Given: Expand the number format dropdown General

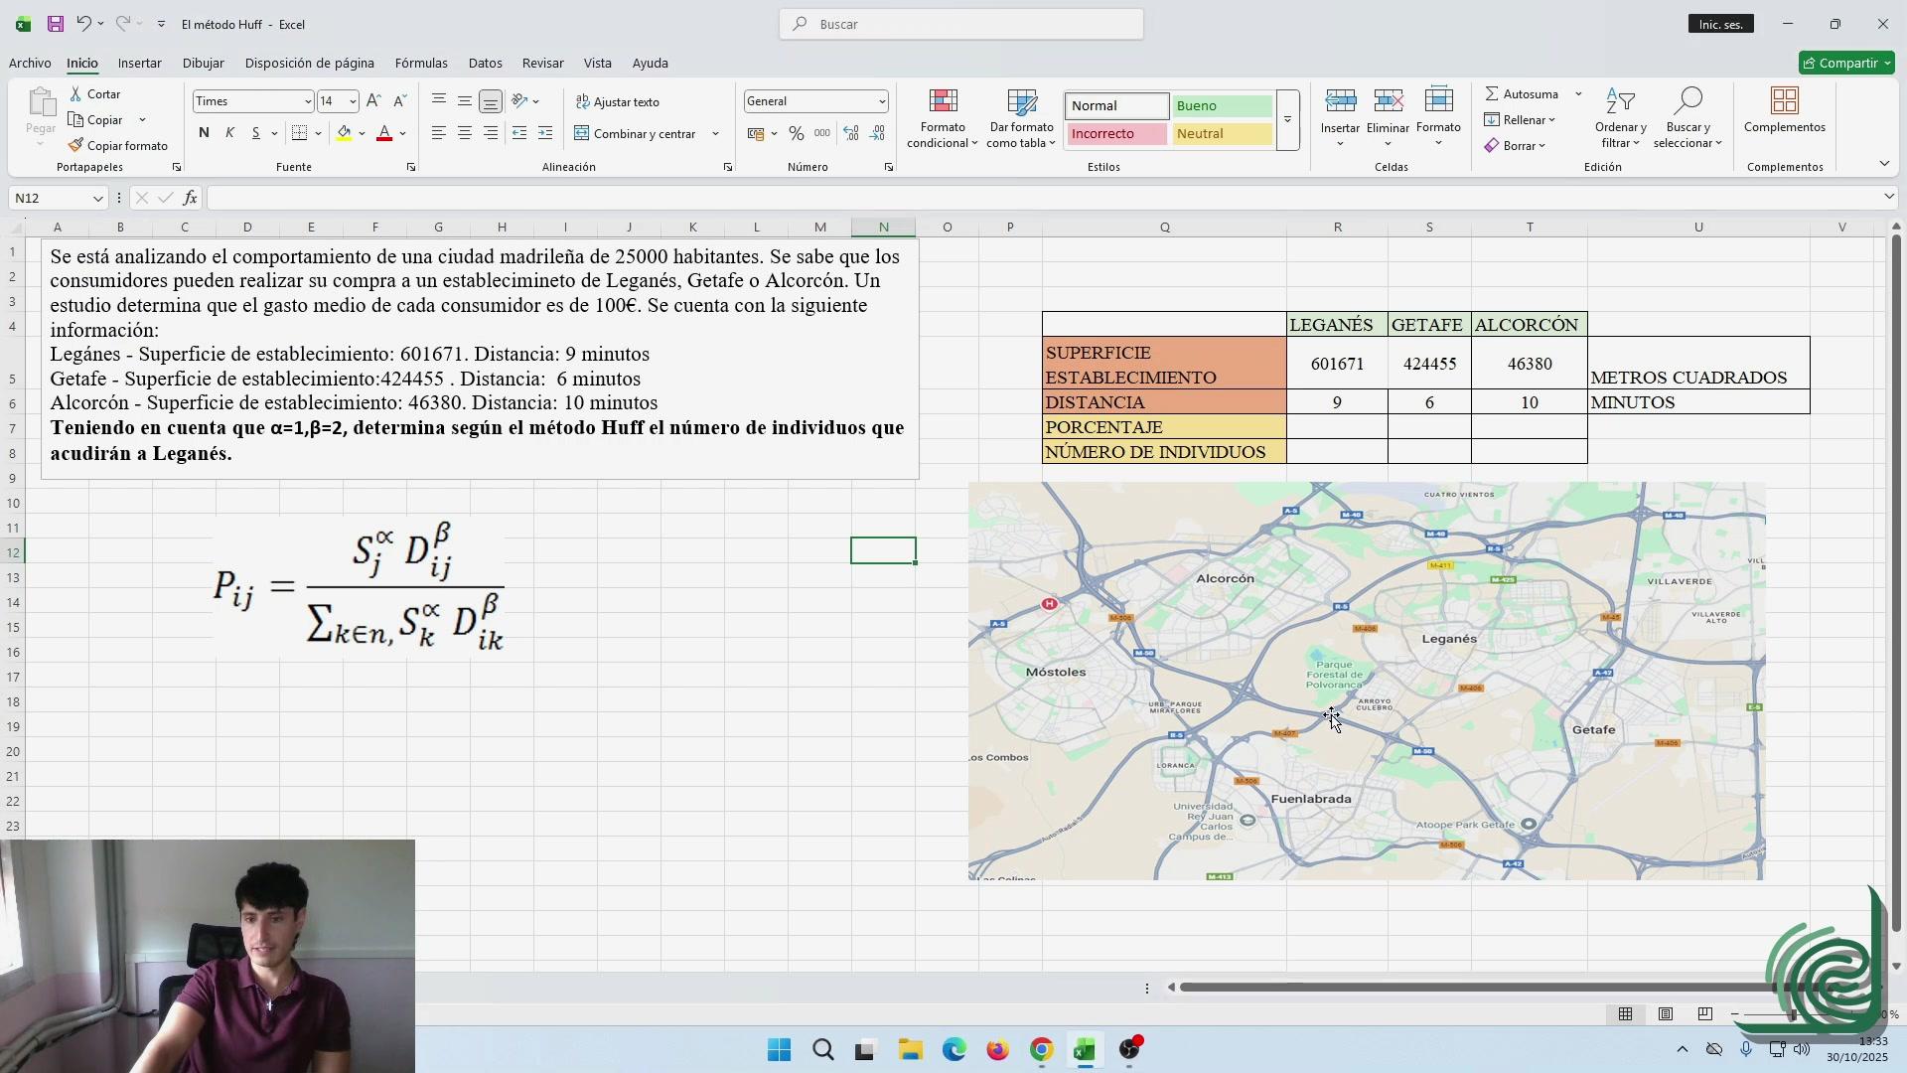Looking at the screenshot, I should point(881,101).
